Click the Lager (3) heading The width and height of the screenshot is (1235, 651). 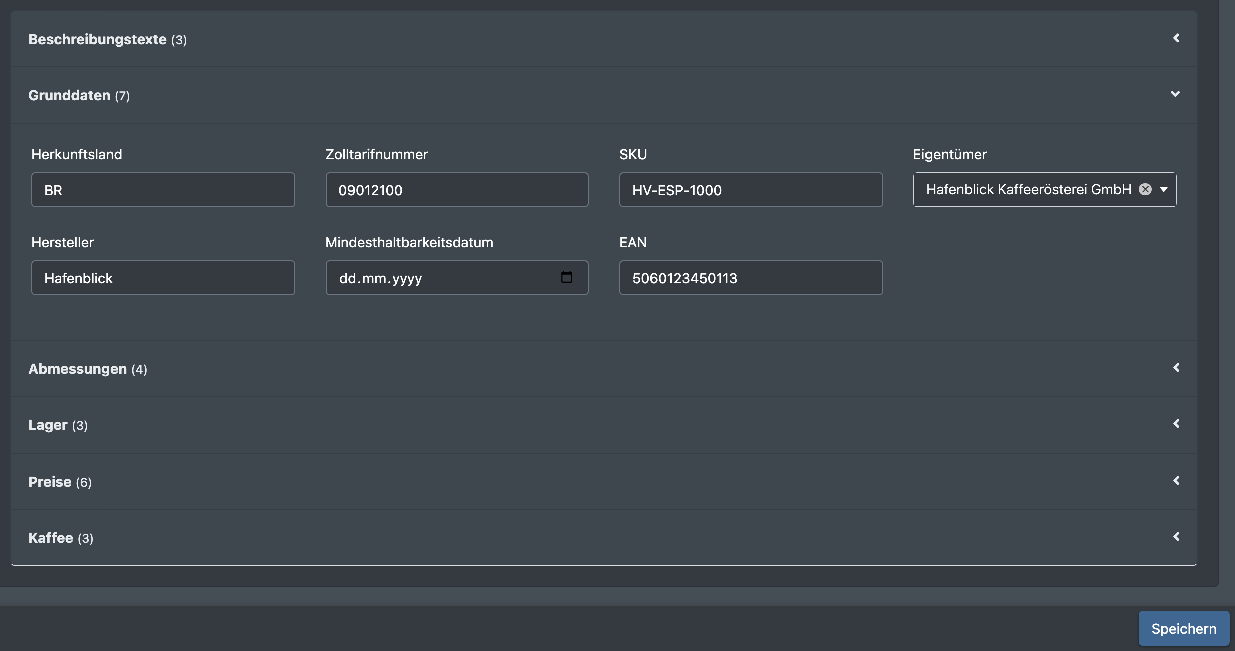click(58, 425)
